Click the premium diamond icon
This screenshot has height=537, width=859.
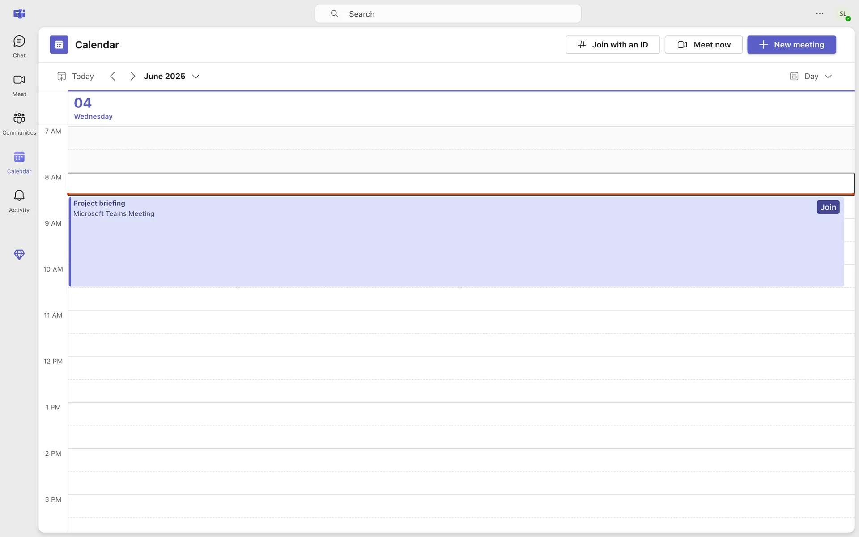(19, 255)
